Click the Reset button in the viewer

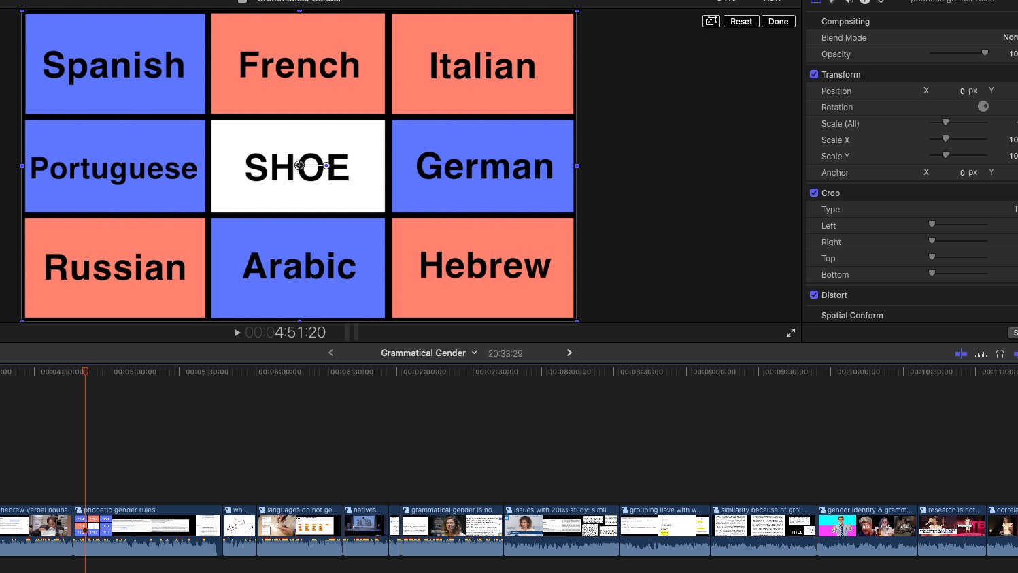coord(741,21)
